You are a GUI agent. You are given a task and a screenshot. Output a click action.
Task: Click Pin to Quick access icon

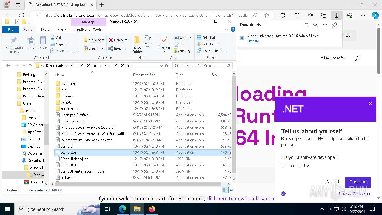(x=14, y=45)
